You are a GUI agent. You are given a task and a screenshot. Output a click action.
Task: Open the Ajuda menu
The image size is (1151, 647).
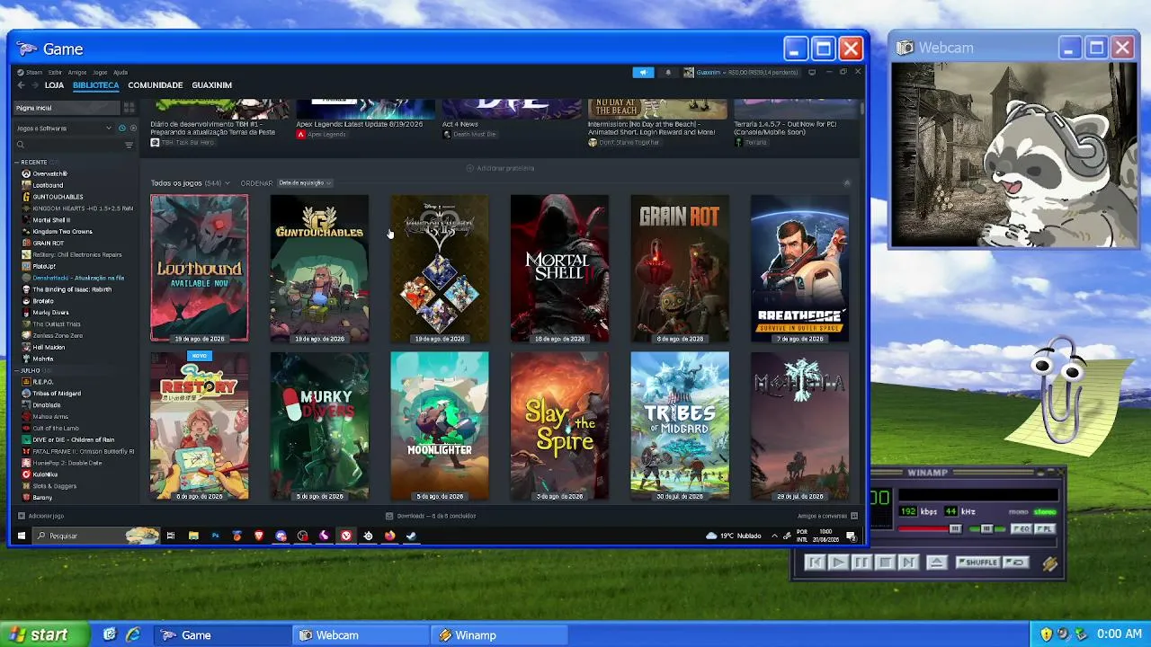120,73
